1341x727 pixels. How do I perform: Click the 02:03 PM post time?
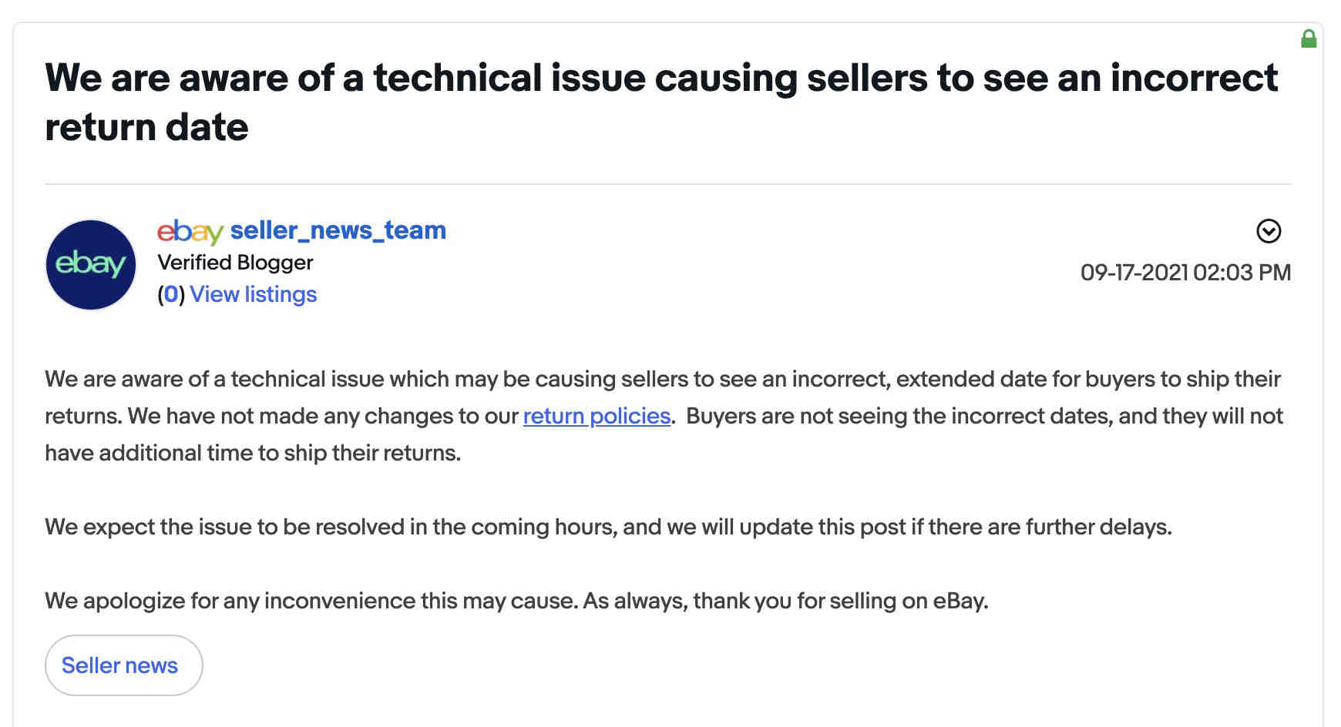pos(1242,273)
